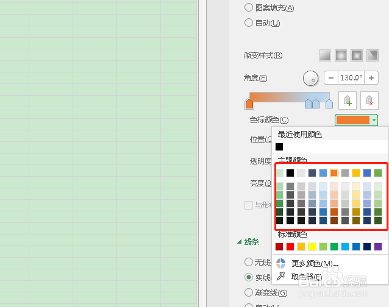Screen dimensions: 389x307
Task: Select the path gradient style icon
Action: pos(373,55)
